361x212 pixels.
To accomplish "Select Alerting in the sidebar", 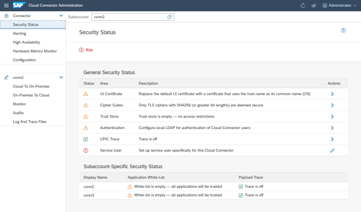I will tap(20, 34).
